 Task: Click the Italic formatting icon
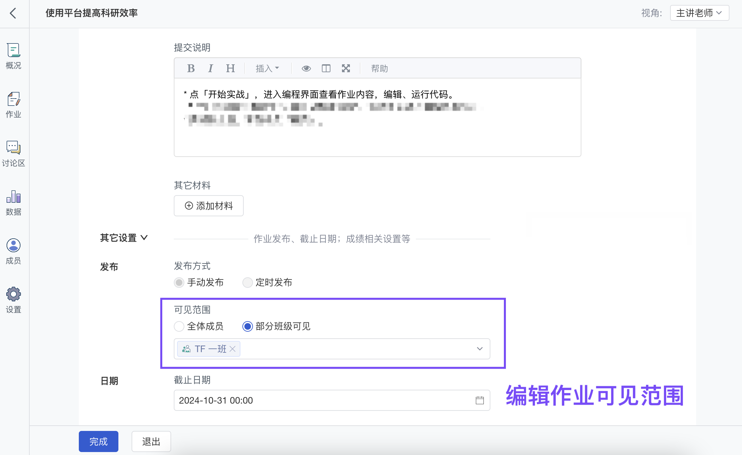tap(210, 68)
